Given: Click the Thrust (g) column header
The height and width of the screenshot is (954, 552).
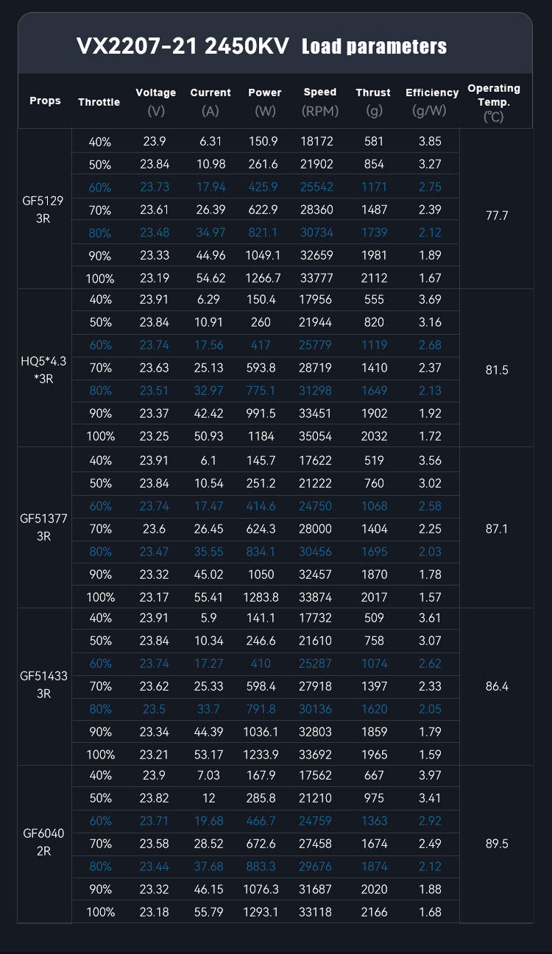Looking at the screenshot, I should [373, 102].
